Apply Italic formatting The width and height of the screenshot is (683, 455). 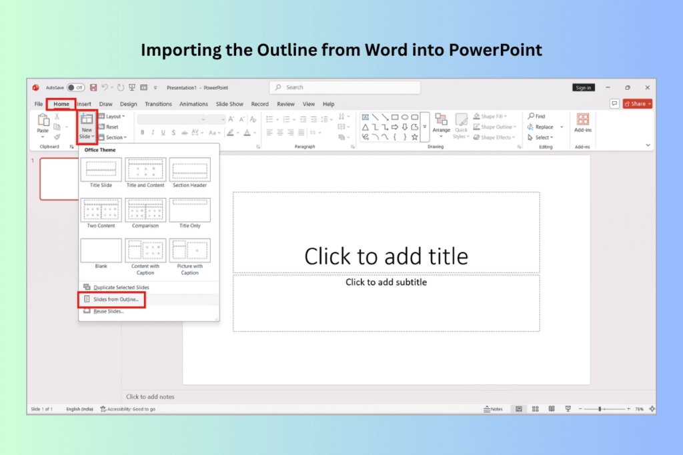click(153, 133)
